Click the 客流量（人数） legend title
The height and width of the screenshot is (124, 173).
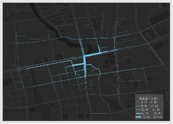tap(149, 99)
